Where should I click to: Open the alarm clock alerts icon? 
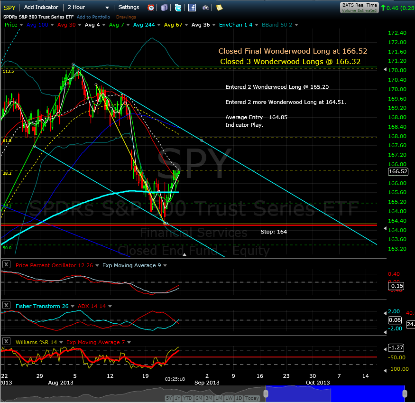(x=151, y=8)
